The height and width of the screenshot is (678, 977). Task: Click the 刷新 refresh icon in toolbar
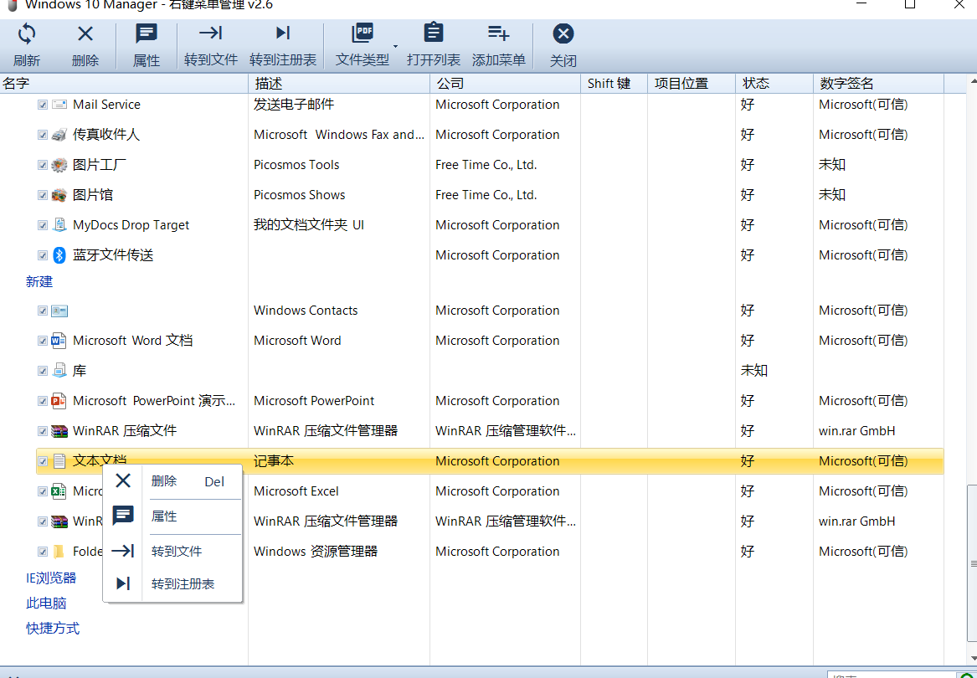(27, 34)
